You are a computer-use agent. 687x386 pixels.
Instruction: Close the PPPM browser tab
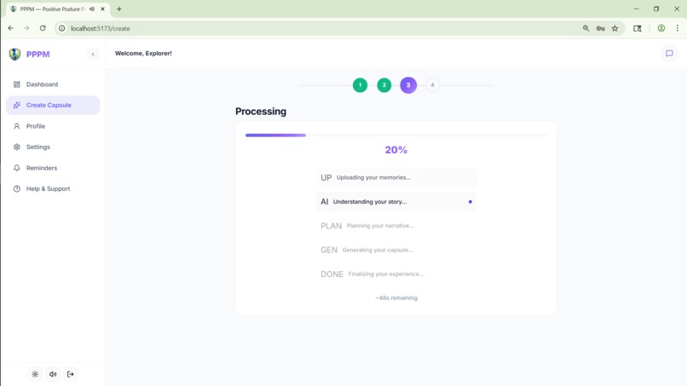click(102, 9)
